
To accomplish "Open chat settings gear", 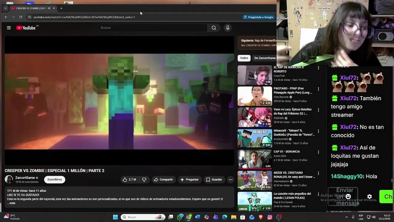I will click(x=369, y=196).
